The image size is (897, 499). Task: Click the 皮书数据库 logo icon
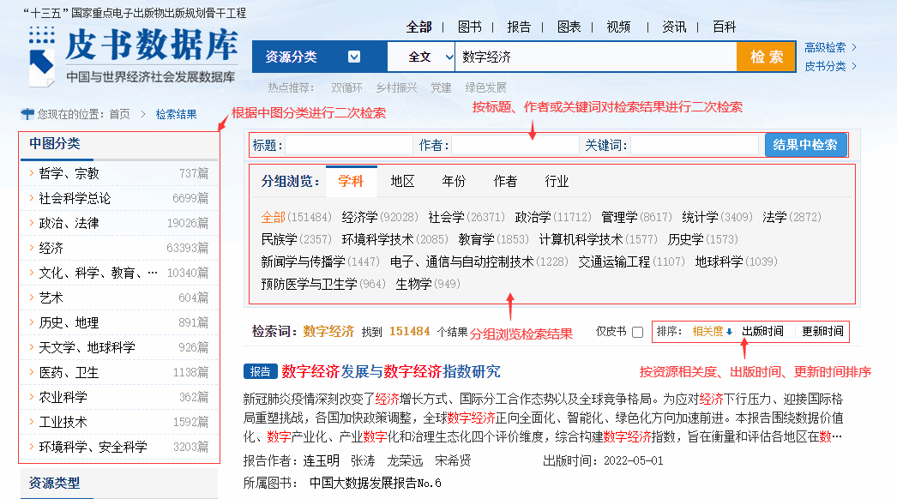[x=43, y=56]
